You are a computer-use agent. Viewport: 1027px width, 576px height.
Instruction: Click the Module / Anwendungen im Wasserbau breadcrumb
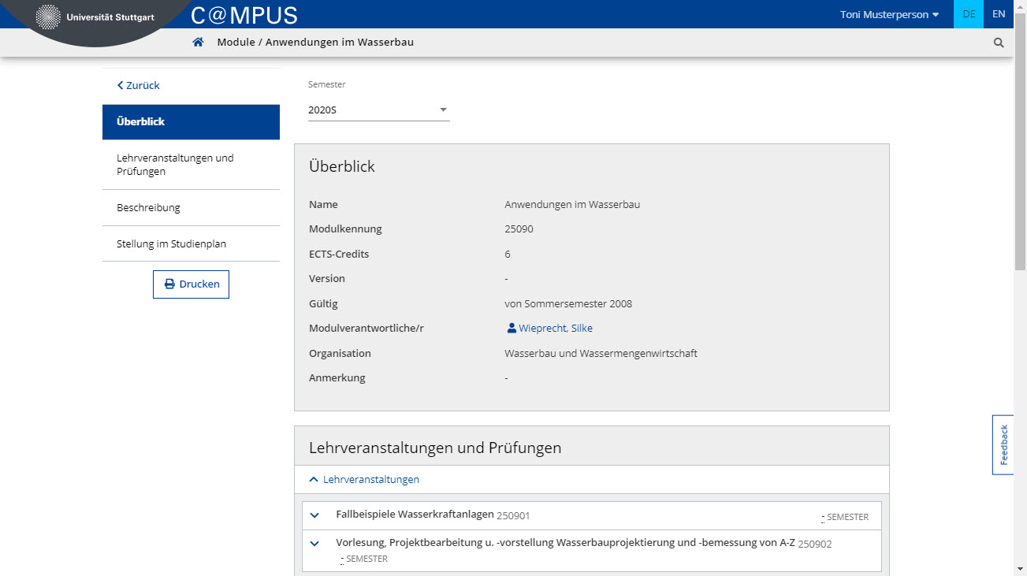(x=315, y=43)
